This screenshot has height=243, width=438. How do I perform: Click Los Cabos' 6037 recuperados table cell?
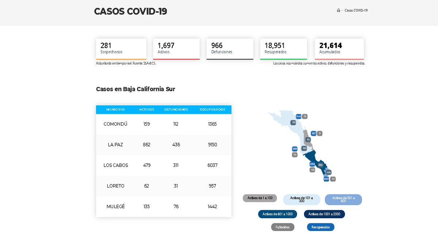pyautogui.click(x=212, y=165)
